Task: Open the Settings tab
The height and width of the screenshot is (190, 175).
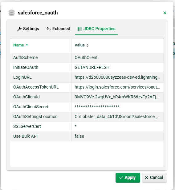Action: (28, 29)
